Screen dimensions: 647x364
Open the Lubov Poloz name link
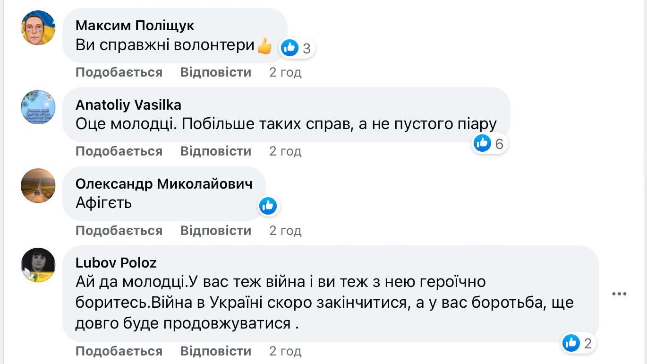point(116,262)
